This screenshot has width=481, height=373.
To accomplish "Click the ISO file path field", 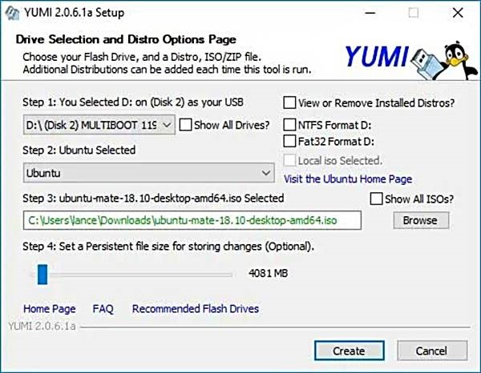I will point(192,220).
